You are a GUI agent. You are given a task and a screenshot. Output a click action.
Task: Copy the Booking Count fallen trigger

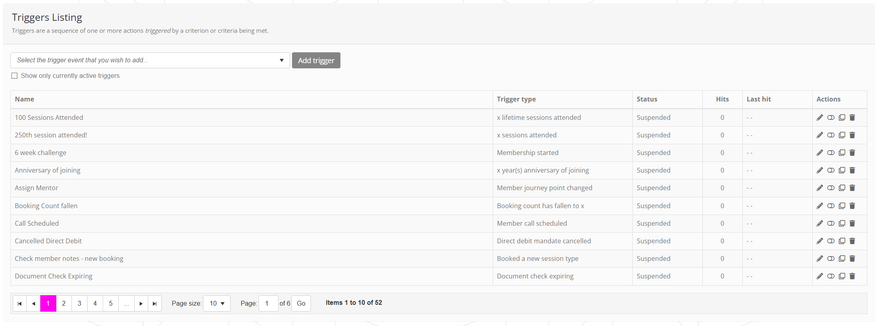(x=842, y=206)
